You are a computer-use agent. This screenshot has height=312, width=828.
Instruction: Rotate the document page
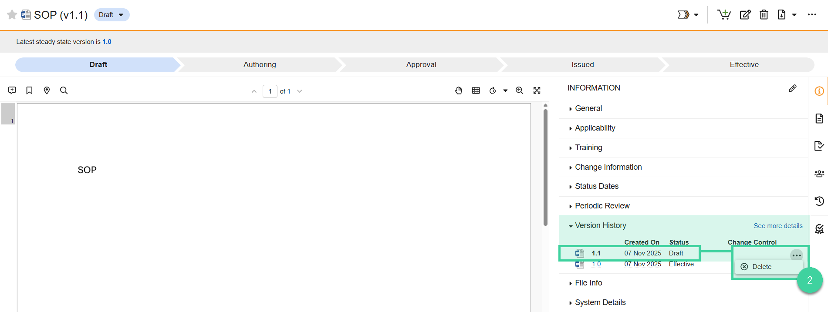(493, 91)
